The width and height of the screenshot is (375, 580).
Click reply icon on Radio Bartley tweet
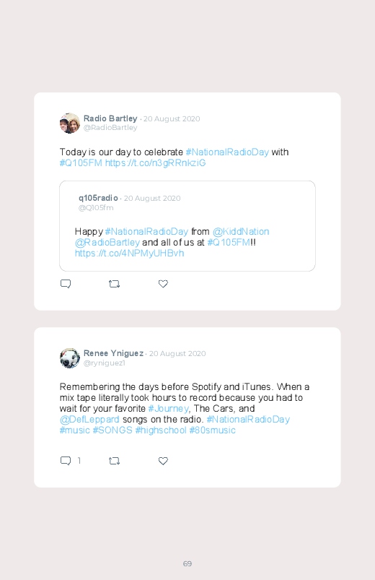[x=66, y=284]
